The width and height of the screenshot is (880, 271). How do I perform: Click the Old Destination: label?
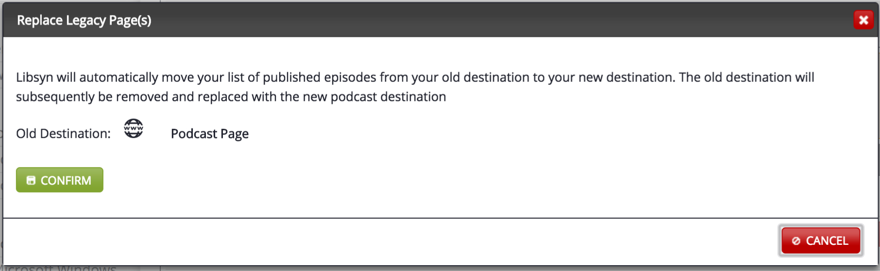[x=63, y=134]
